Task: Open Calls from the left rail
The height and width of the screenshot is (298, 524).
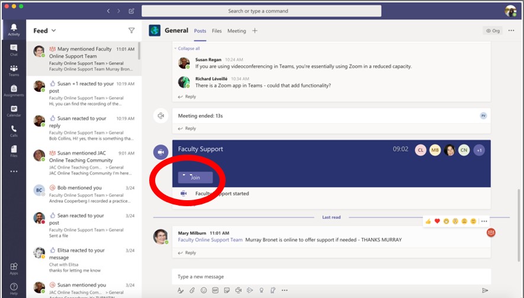Action: click(14, 131)
